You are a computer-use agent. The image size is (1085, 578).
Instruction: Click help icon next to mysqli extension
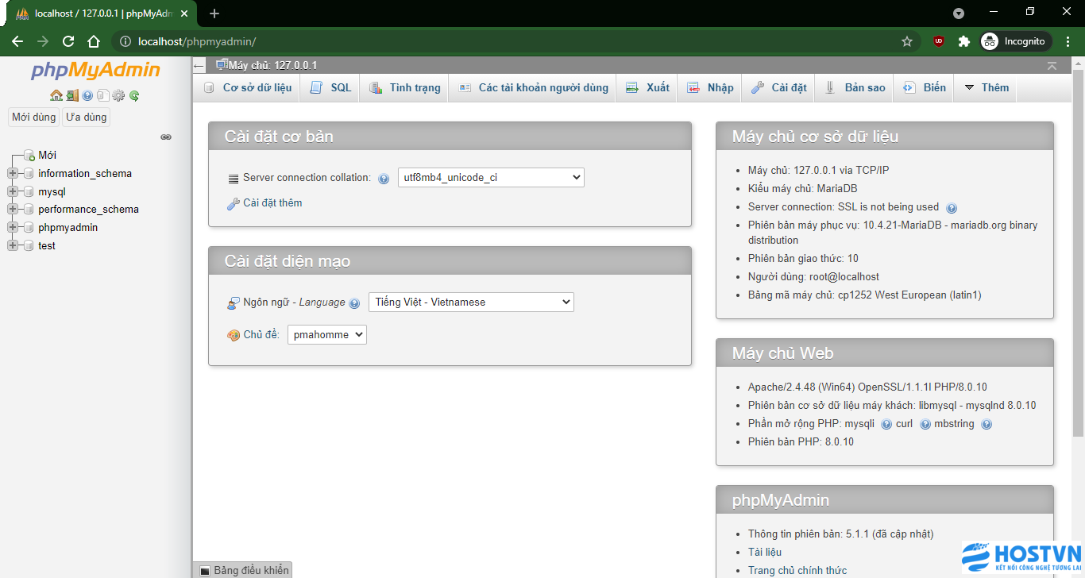[x=886, y=424]
